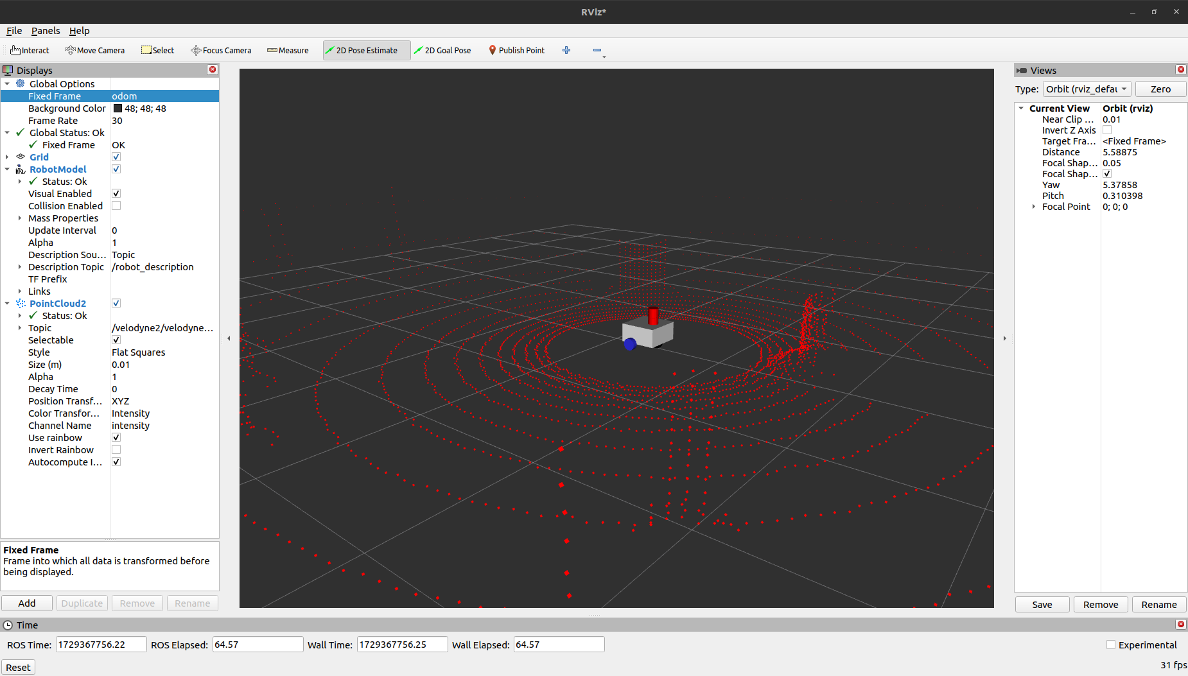Click the Background Color swatch
The width and height of the screenshot is (1188, 676).
[x=118, y=108]
